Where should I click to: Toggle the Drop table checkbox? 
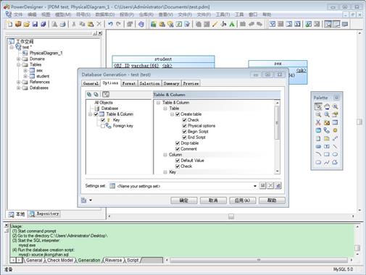click(x=178, y=143)
